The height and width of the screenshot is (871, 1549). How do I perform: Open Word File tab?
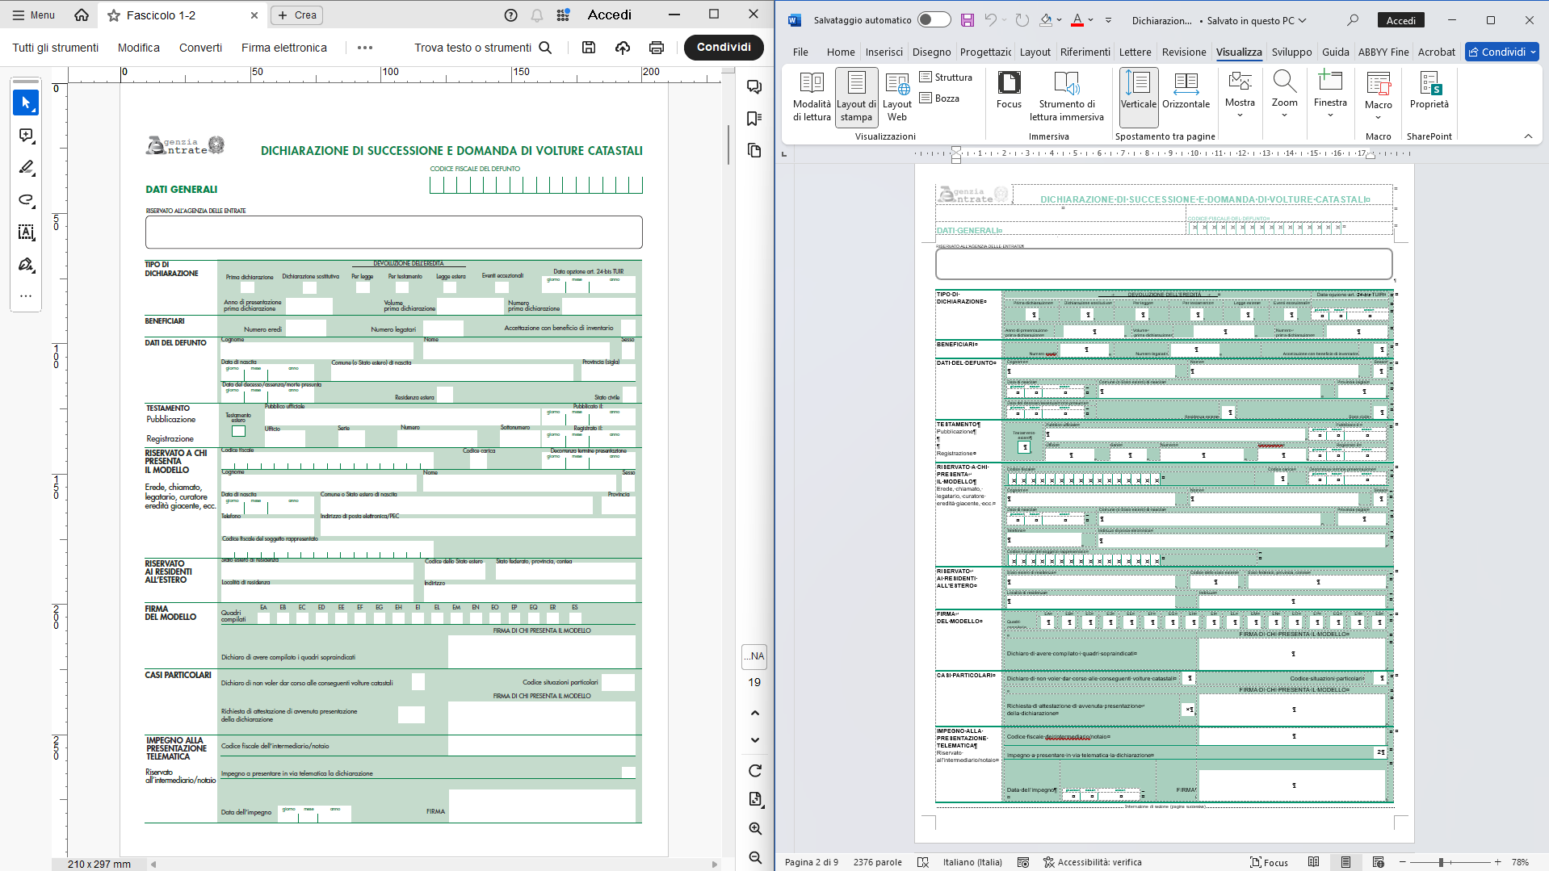click(x=800, y=52)
